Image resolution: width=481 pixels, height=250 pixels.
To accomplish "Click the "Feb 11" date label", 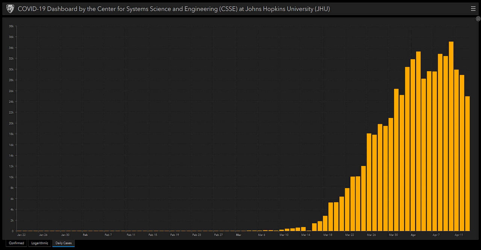I will [131, 235].
